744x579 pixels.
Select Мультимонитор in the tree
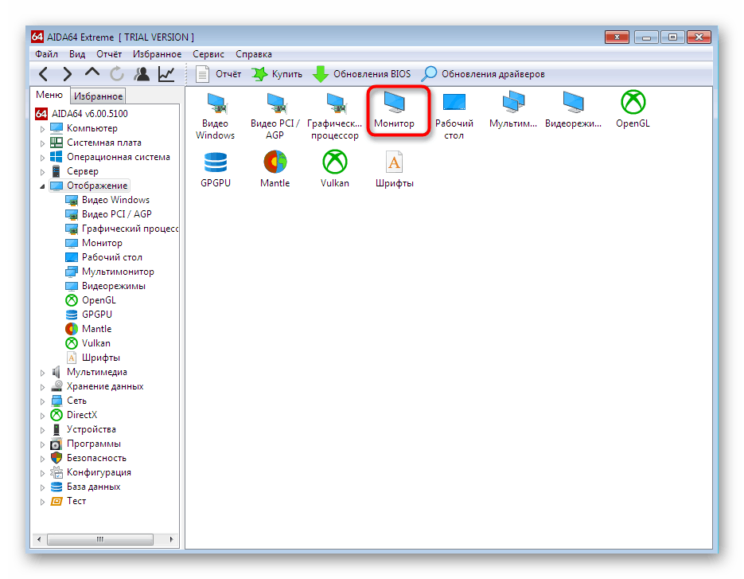coord(110,272)
